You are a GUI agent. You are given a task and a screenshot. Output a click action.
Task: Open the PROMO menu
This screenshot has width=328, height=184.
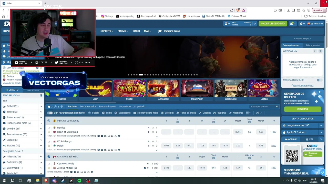[x=123, y=31]
